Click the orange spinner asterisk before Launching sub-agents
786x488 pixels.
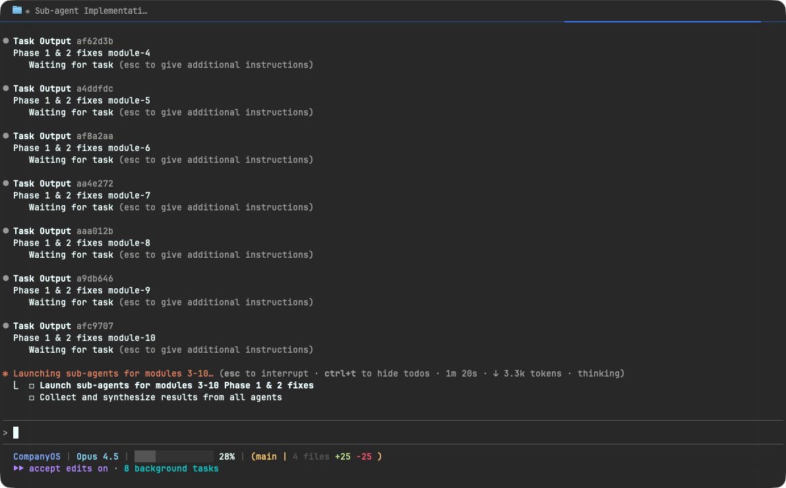tap(5, 374)
